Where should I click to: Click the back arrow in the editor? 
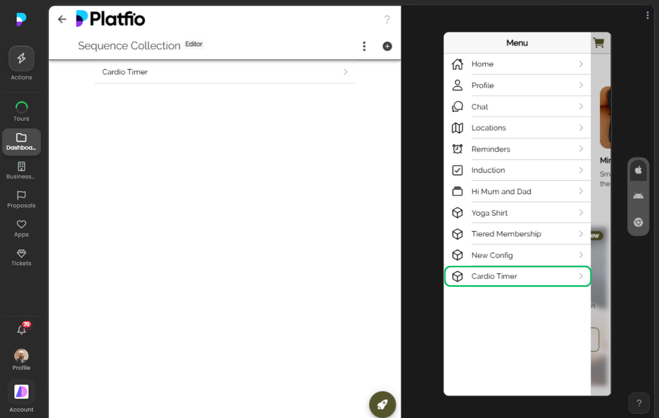[62, 19]
